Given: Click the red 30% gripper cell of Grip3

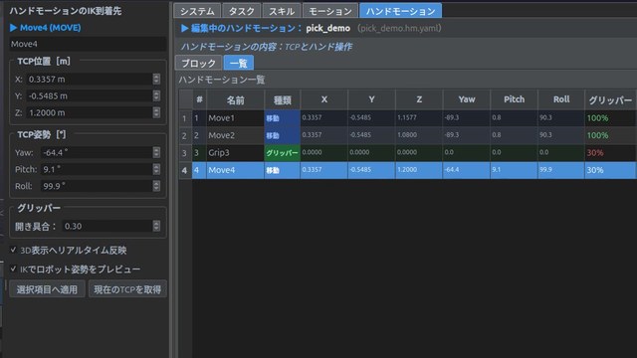Looking at the screenshot, I should [610, 152].
